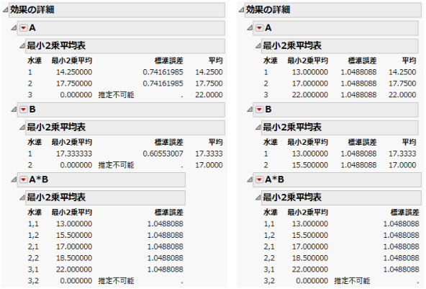This screenshot has height=289, width=426.
Task: Click level 3,1 row label in left A*B table
Action: click(x=33, y=270)
